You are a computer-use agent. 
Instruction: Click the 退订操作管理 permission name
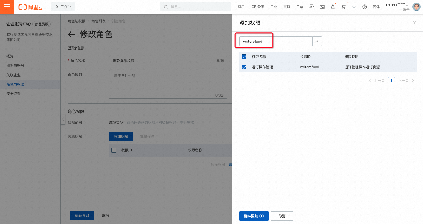[262, 67]
